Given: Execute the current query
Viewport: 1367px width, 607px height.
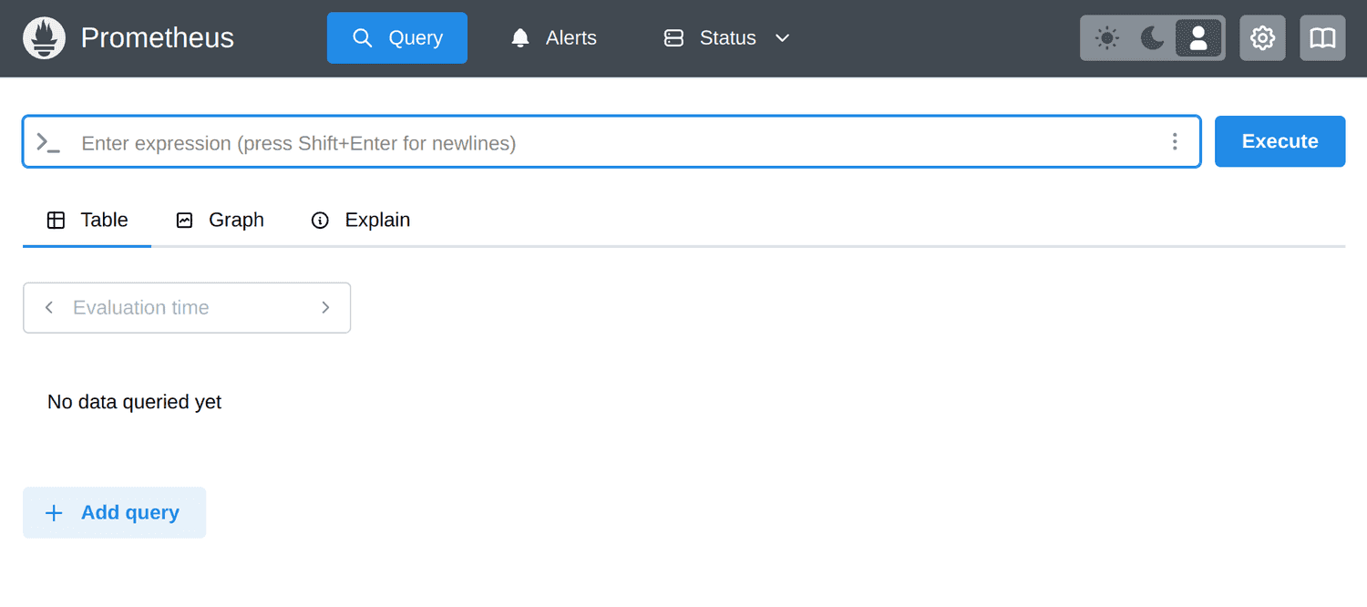Looking at the screenshot, I should pyautogui.click(x=1280, y=141).
